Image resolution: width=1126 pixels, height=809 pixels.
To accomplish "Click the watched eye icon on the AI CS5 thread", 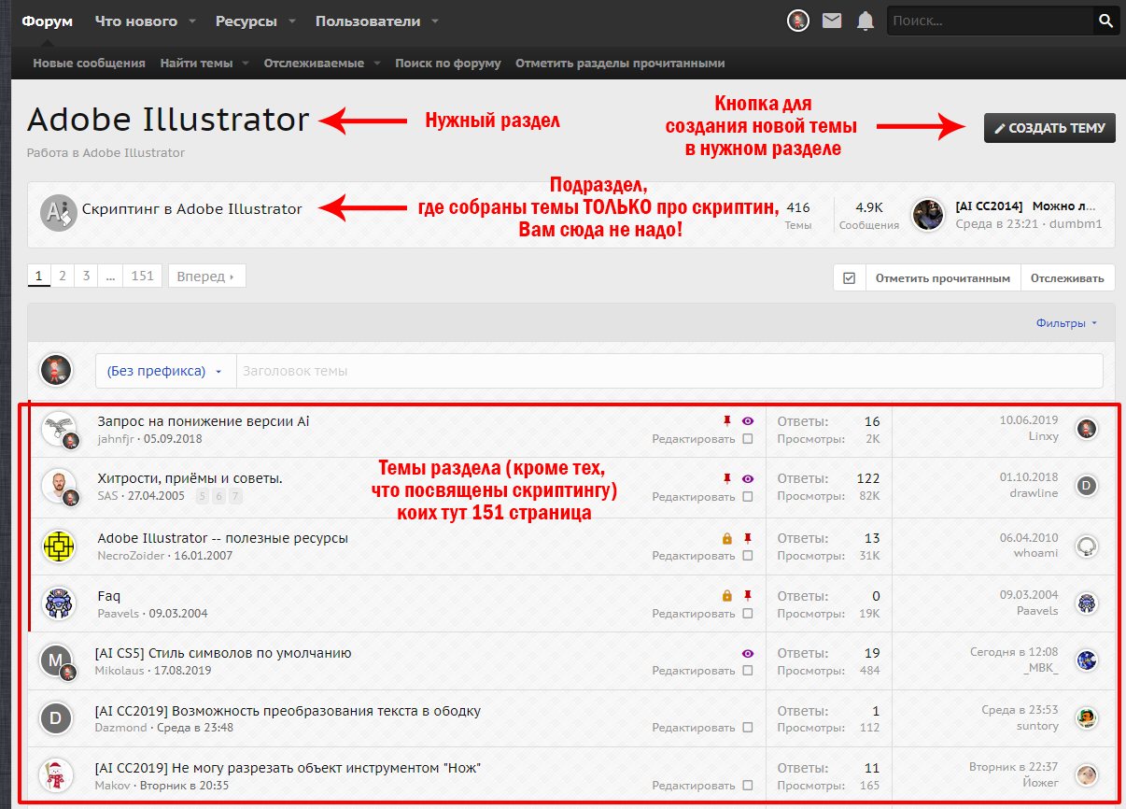I will coord(747,654).
